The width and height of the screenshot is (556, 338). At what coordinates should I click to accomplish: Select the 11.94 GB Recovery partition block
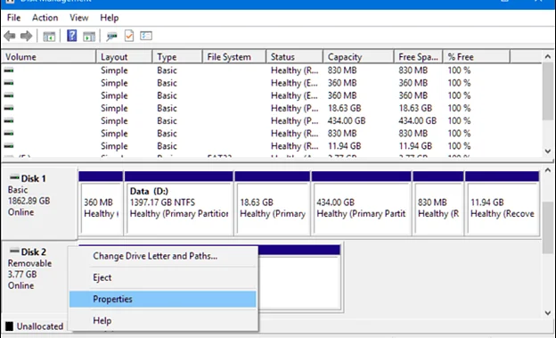(503, 203)
